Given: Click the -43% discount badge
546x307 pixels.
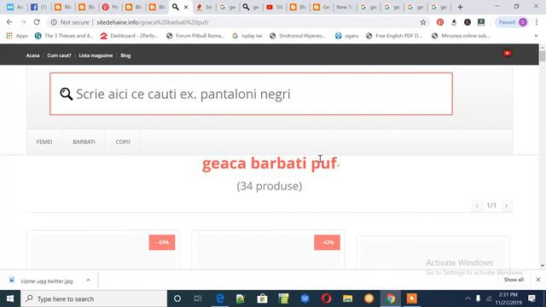Looking at the screenshot, I should pos(162,242).
